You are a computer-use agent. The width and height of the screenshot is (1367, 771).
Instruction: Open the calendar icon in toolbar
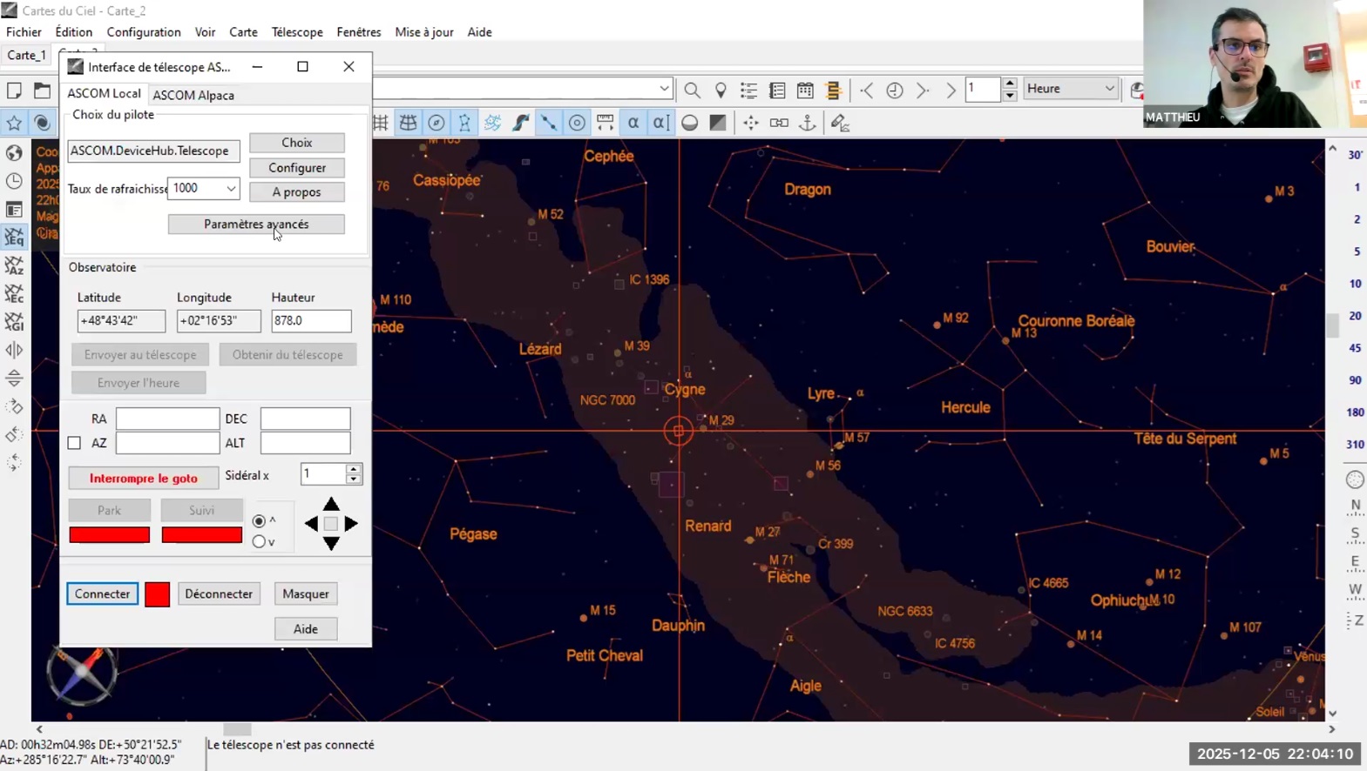[805, 91]
